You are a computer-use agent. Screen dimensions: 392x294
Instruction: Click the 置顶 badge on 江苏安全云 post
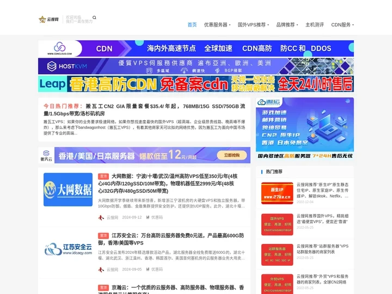tap(103, 236)
